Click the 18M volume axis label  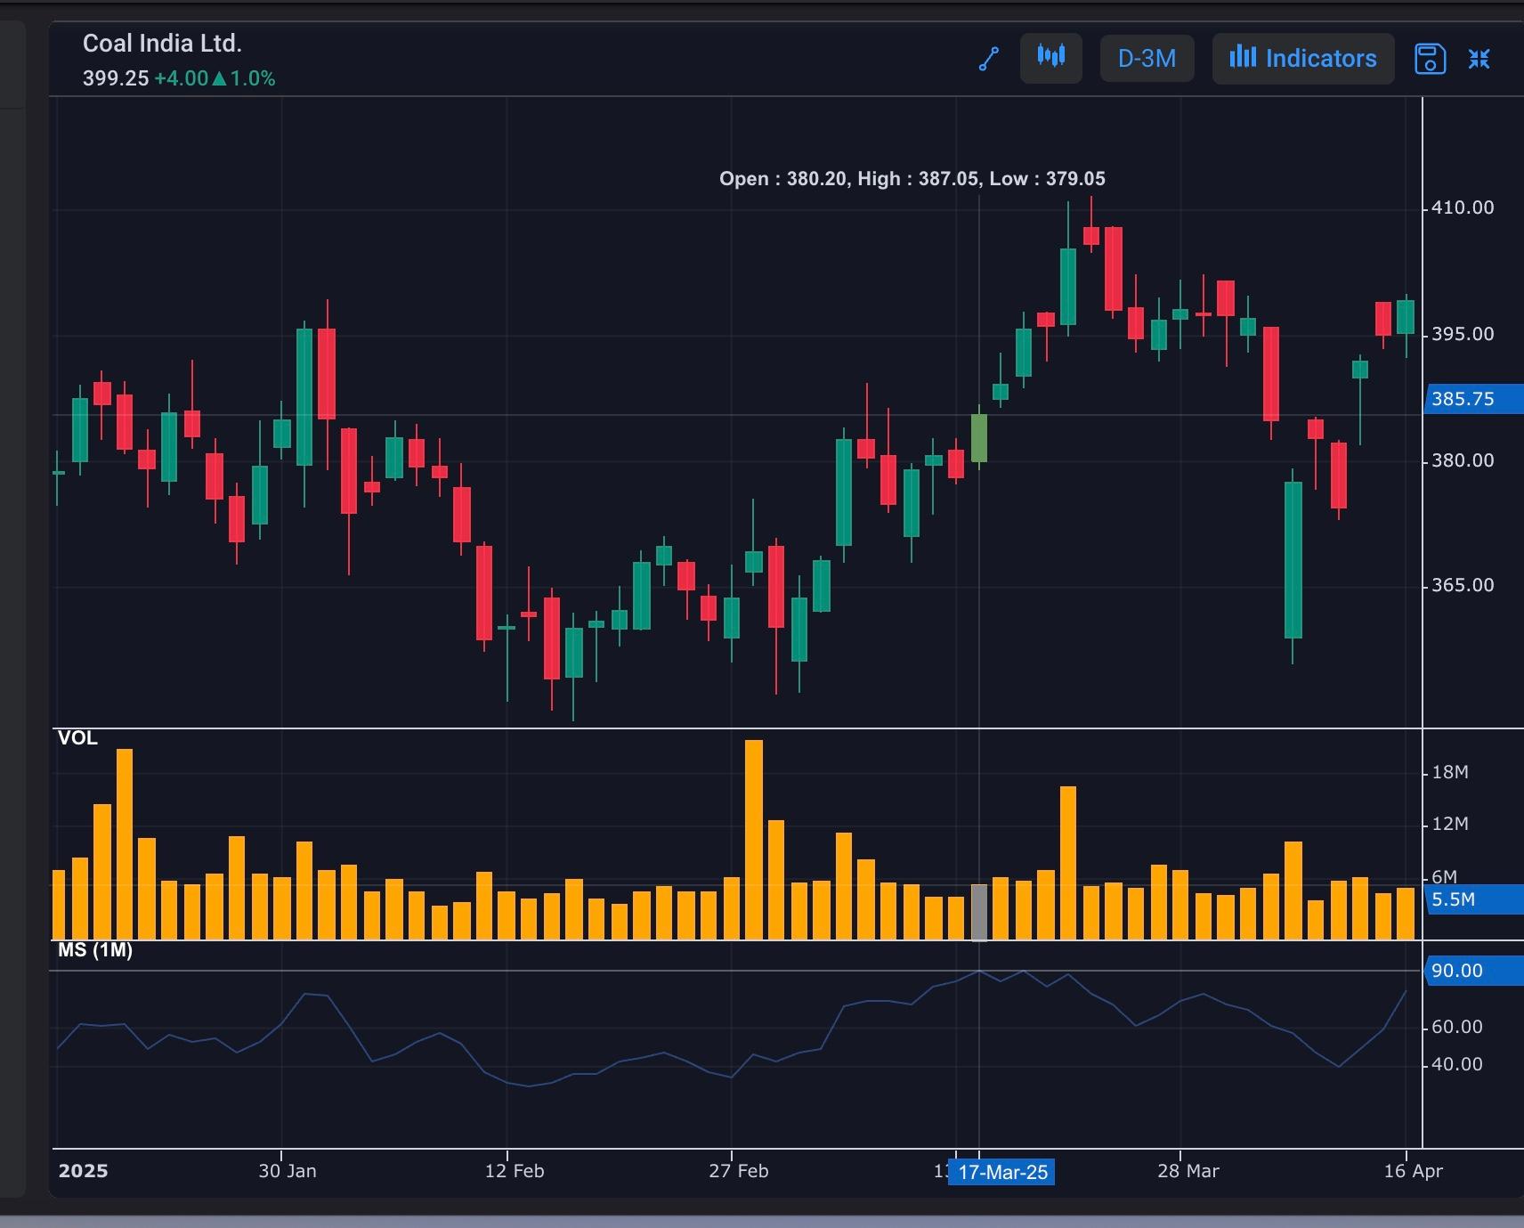click(x=1450, y=772)
